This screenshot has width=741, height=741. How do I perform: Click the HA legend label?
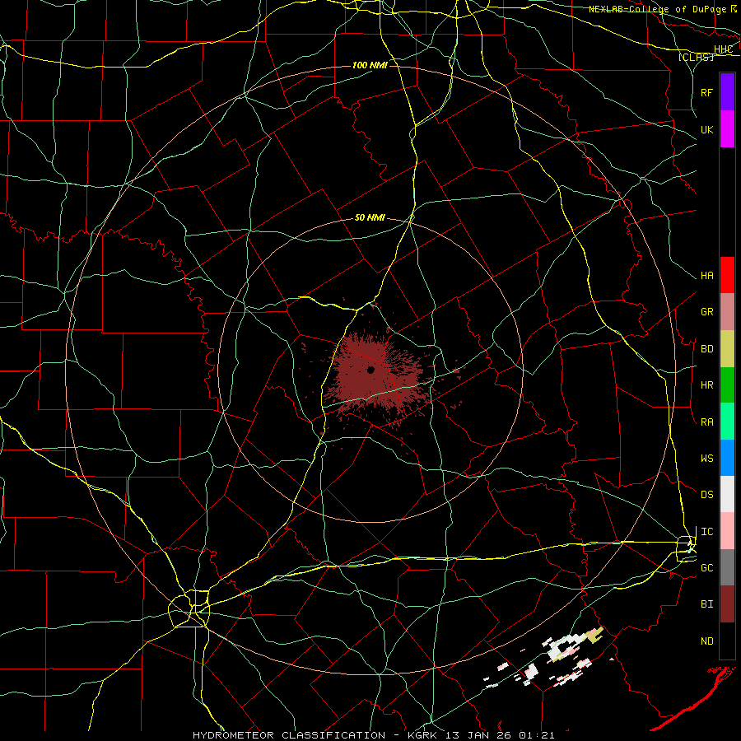tap(706, 276)
